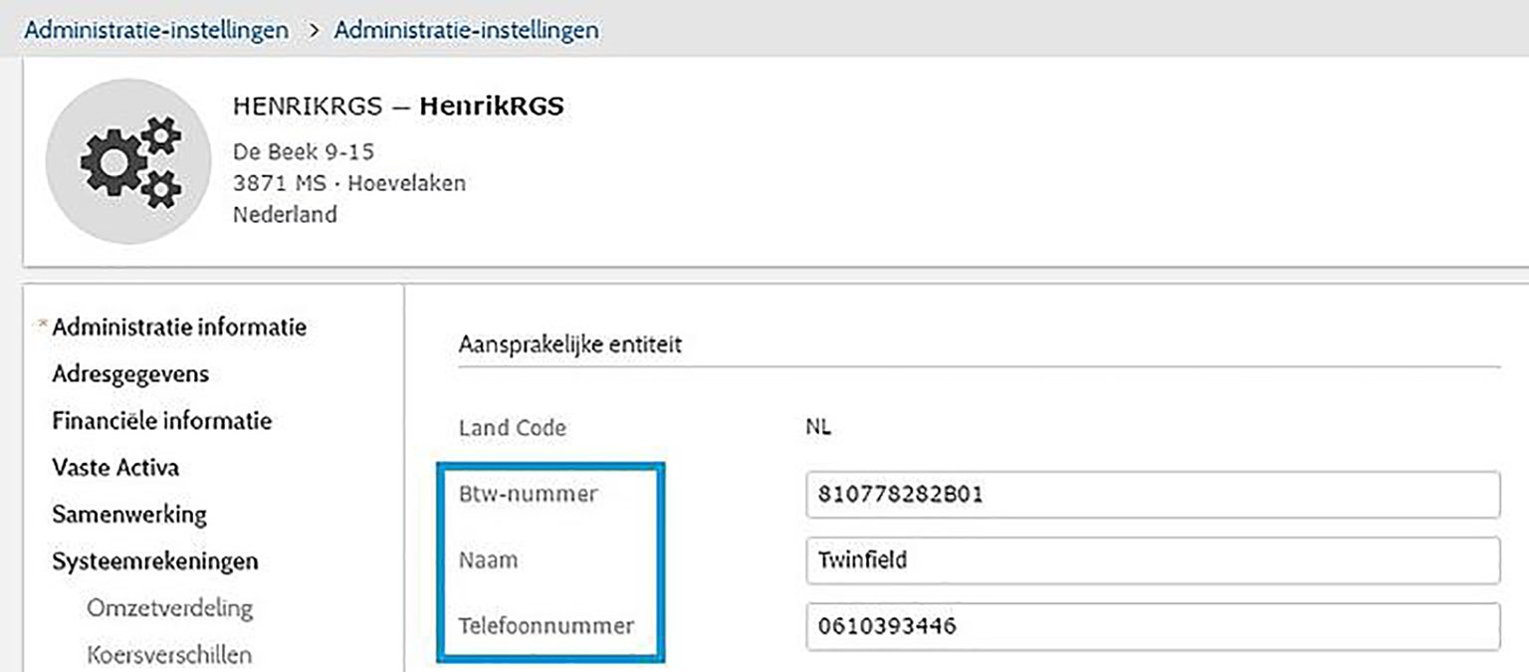Open the Vaste Activa section
The width and height of the screenshot is (1529, 672).
(x=115, y=467)
